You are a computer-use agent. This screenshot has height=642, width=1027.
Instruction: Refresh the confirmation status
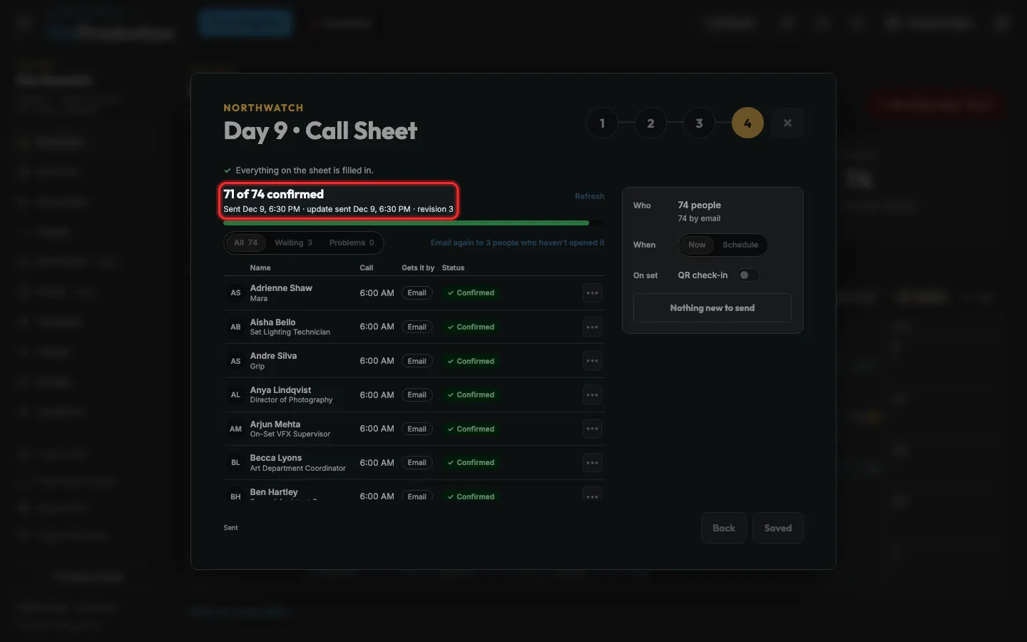tap(590, 196)
